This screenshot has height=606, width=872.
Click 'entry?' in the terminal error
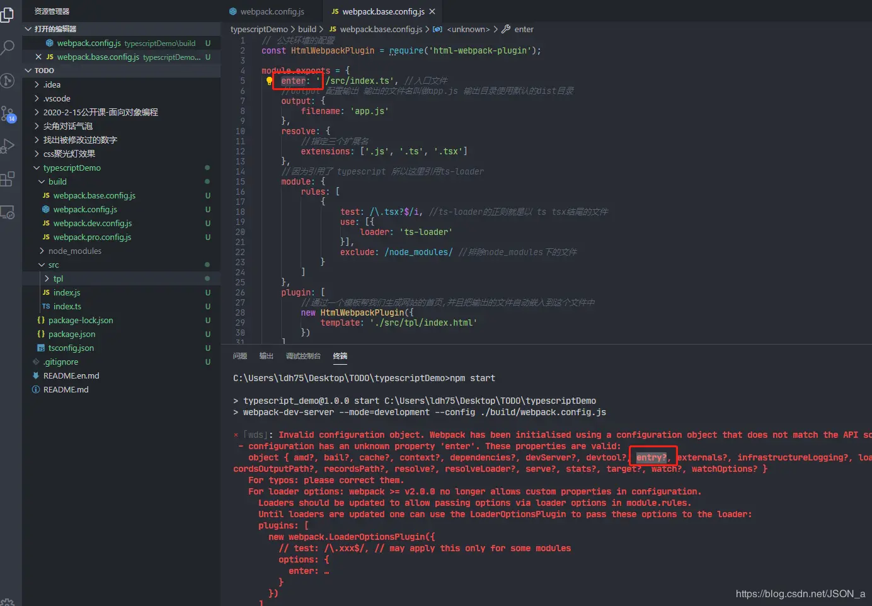(x=651, y=457)
